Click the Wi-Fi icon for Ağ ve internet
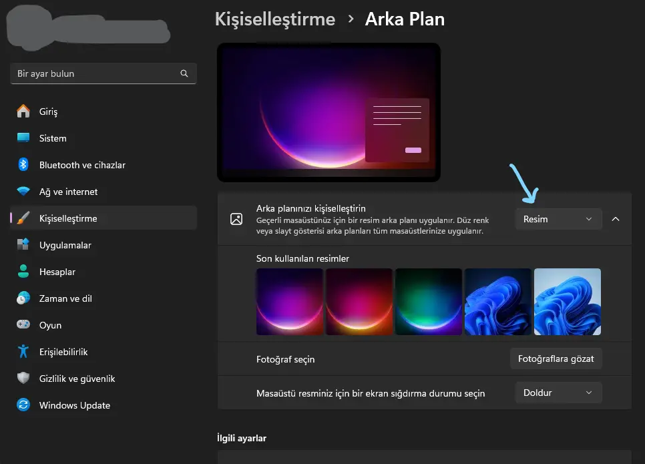This screenshot has height=464, width=645. click(x=23, y=192)
